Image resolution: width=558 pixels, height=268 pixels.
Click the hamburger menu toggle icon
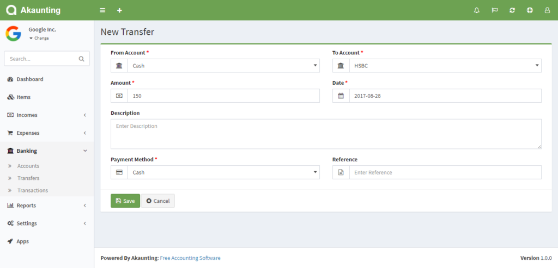(102, 10)
